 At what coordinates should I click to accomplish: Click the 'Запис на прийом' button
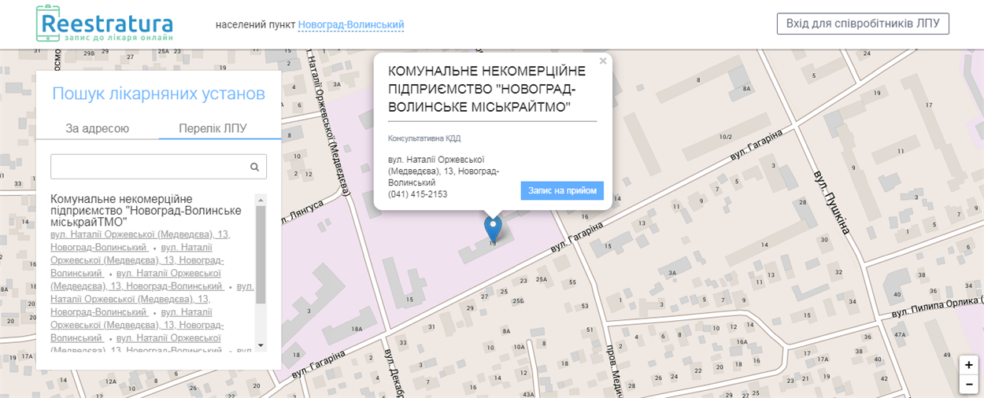(x=562, y=190)
